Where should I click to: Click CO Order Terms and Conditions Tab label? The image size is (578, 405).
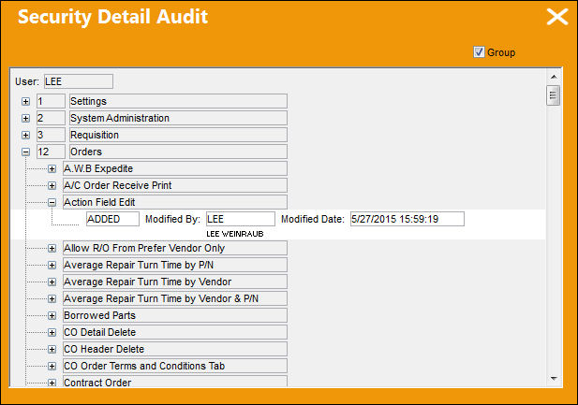175,366
